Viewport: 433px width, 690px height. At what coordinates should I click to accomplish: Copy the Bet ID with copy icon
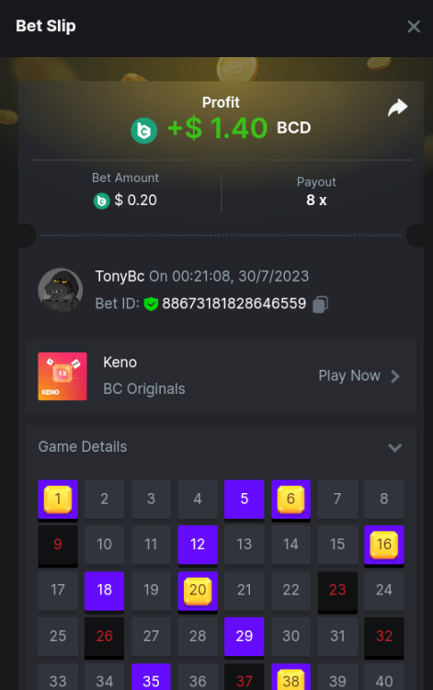coord(320,305)
